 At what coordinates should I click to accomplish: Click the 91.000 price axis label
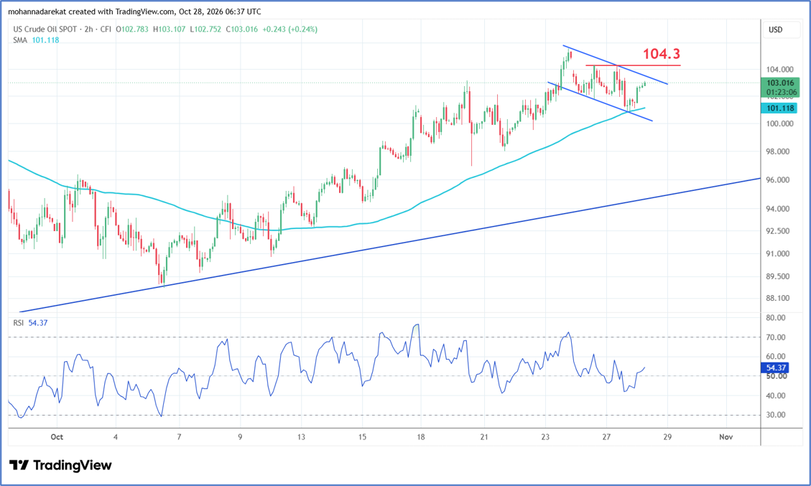[777, 253]
